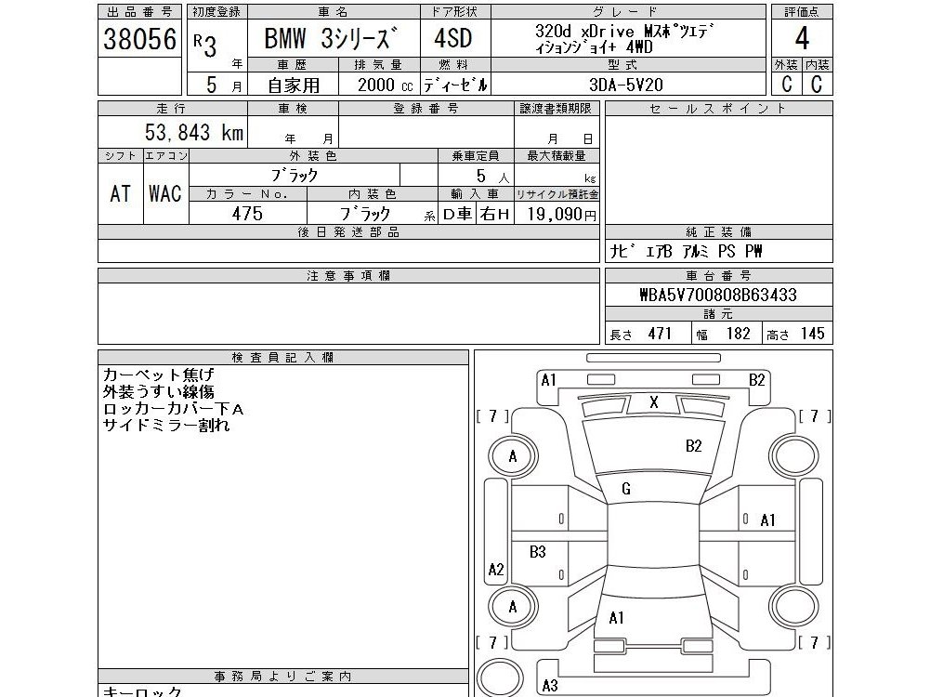The height and width of the screenshot is (697, 930).
Task: Click the A2 mark on the side sill
Action: (x=496, y=570)
